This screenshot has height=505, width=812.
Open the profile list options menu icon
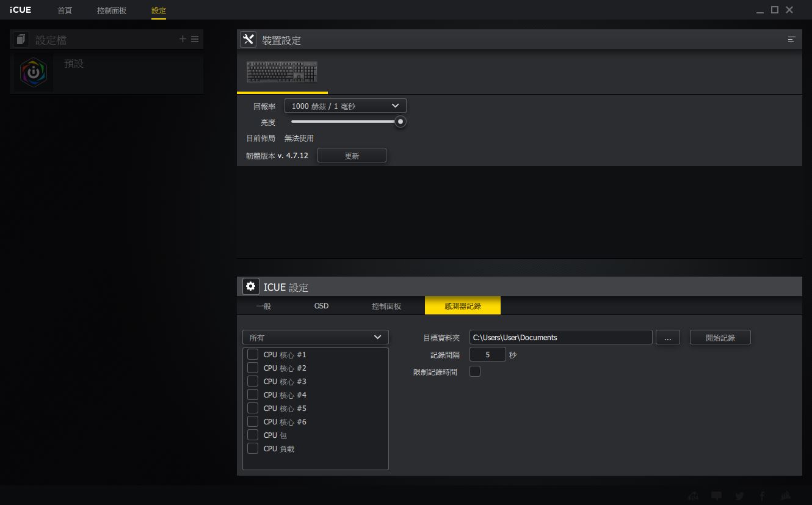(195, 39)
